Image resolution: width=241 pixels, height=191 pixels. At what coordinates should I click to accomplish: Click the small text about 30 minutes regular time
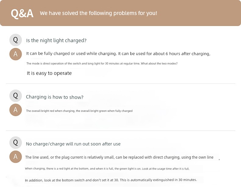point(102,64)
